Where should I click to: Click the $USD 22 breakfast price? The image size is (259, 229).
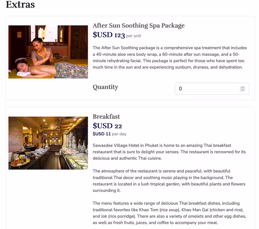coord(107,126)
